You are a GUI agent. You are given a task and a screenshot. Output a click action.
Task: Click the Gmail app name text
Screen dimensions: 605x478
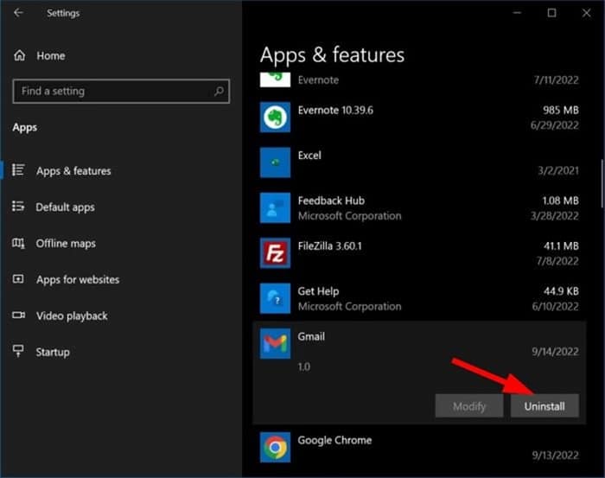point(311,336)
